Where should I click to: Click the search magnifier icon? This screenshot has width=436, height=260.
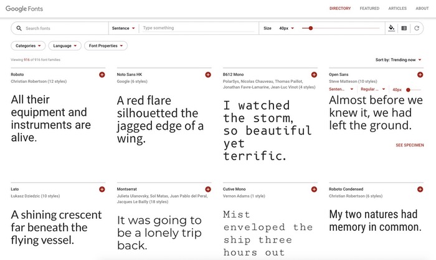tap(19, 28)
